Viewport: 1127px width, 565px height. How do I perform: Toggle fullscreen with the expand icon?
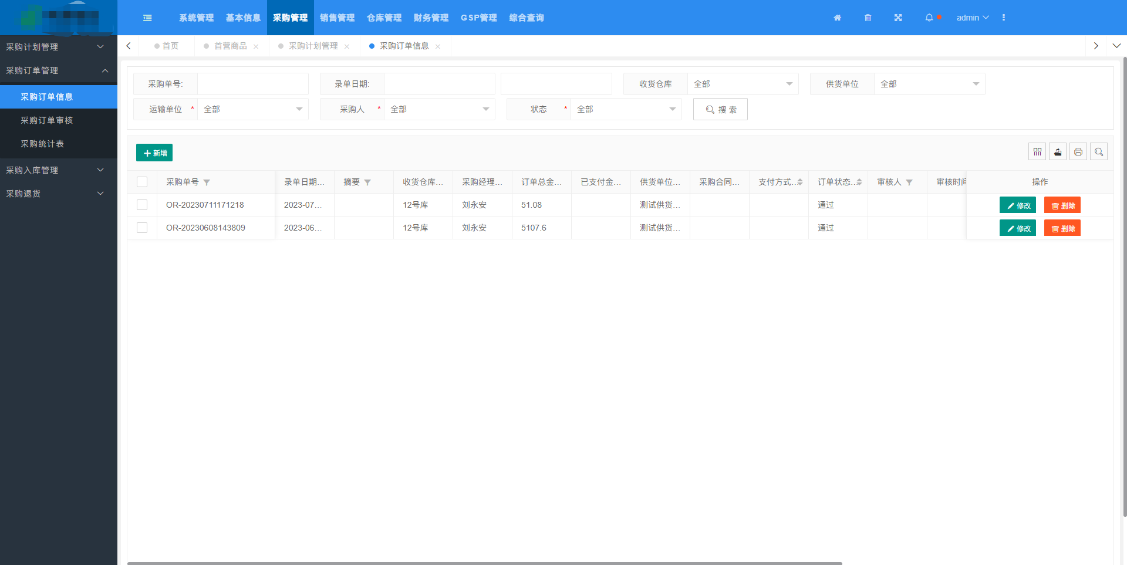pyautogui.click(x=898, y=18)
